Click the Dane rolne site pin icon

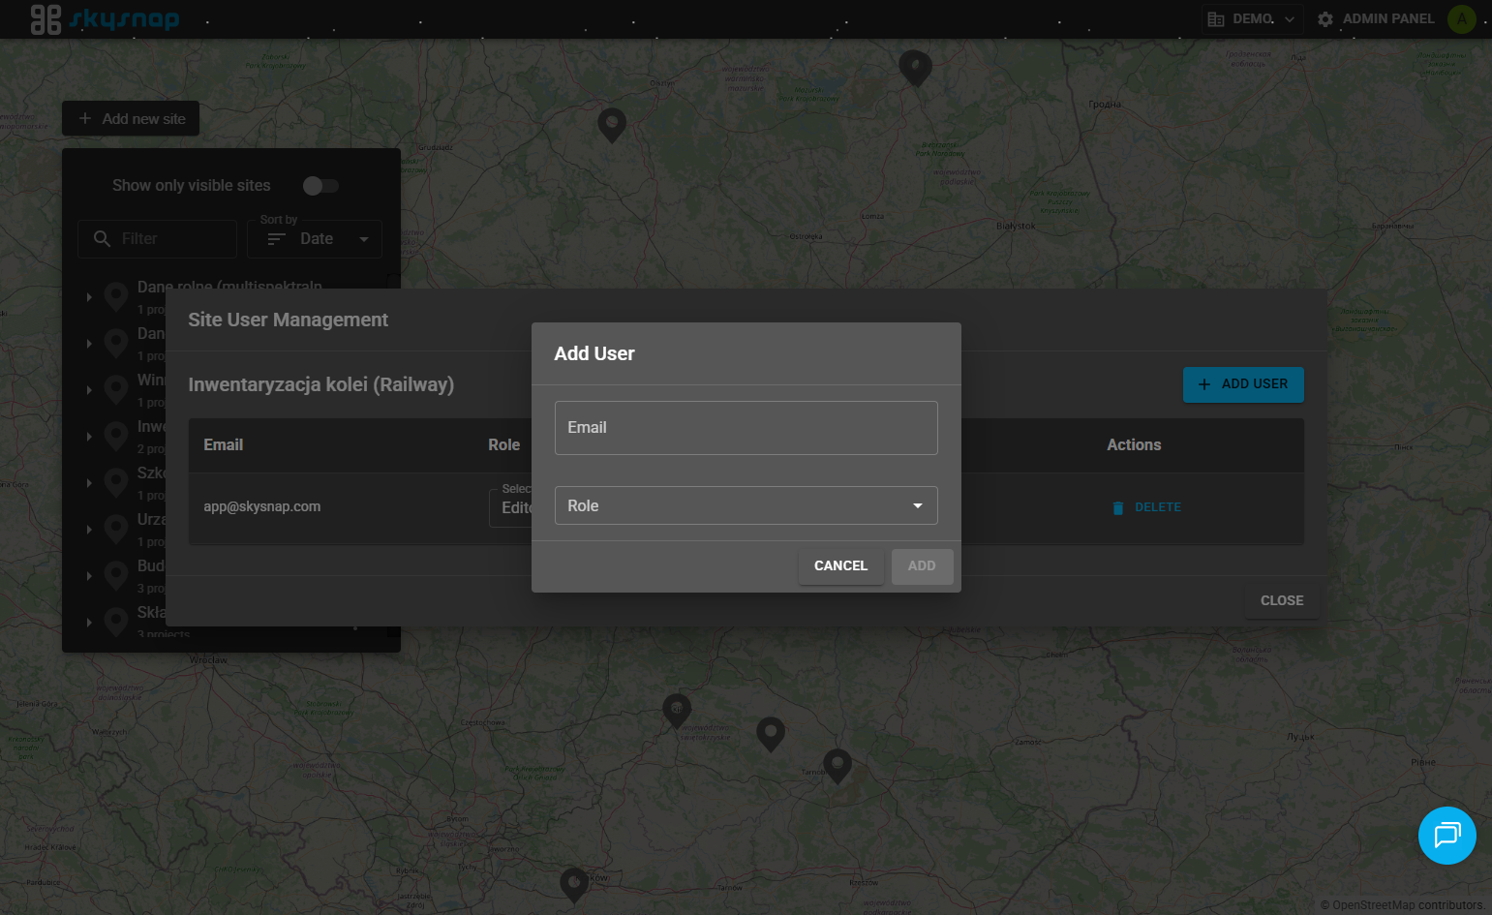pyautogui.click(x=116, y=296)
